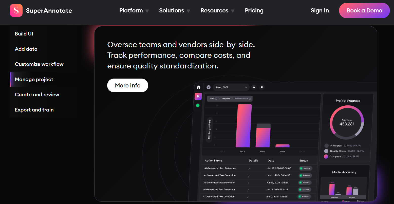Open the Export and train tab
The width and height of the screenshot is (394, 204).
click(34, 110)
